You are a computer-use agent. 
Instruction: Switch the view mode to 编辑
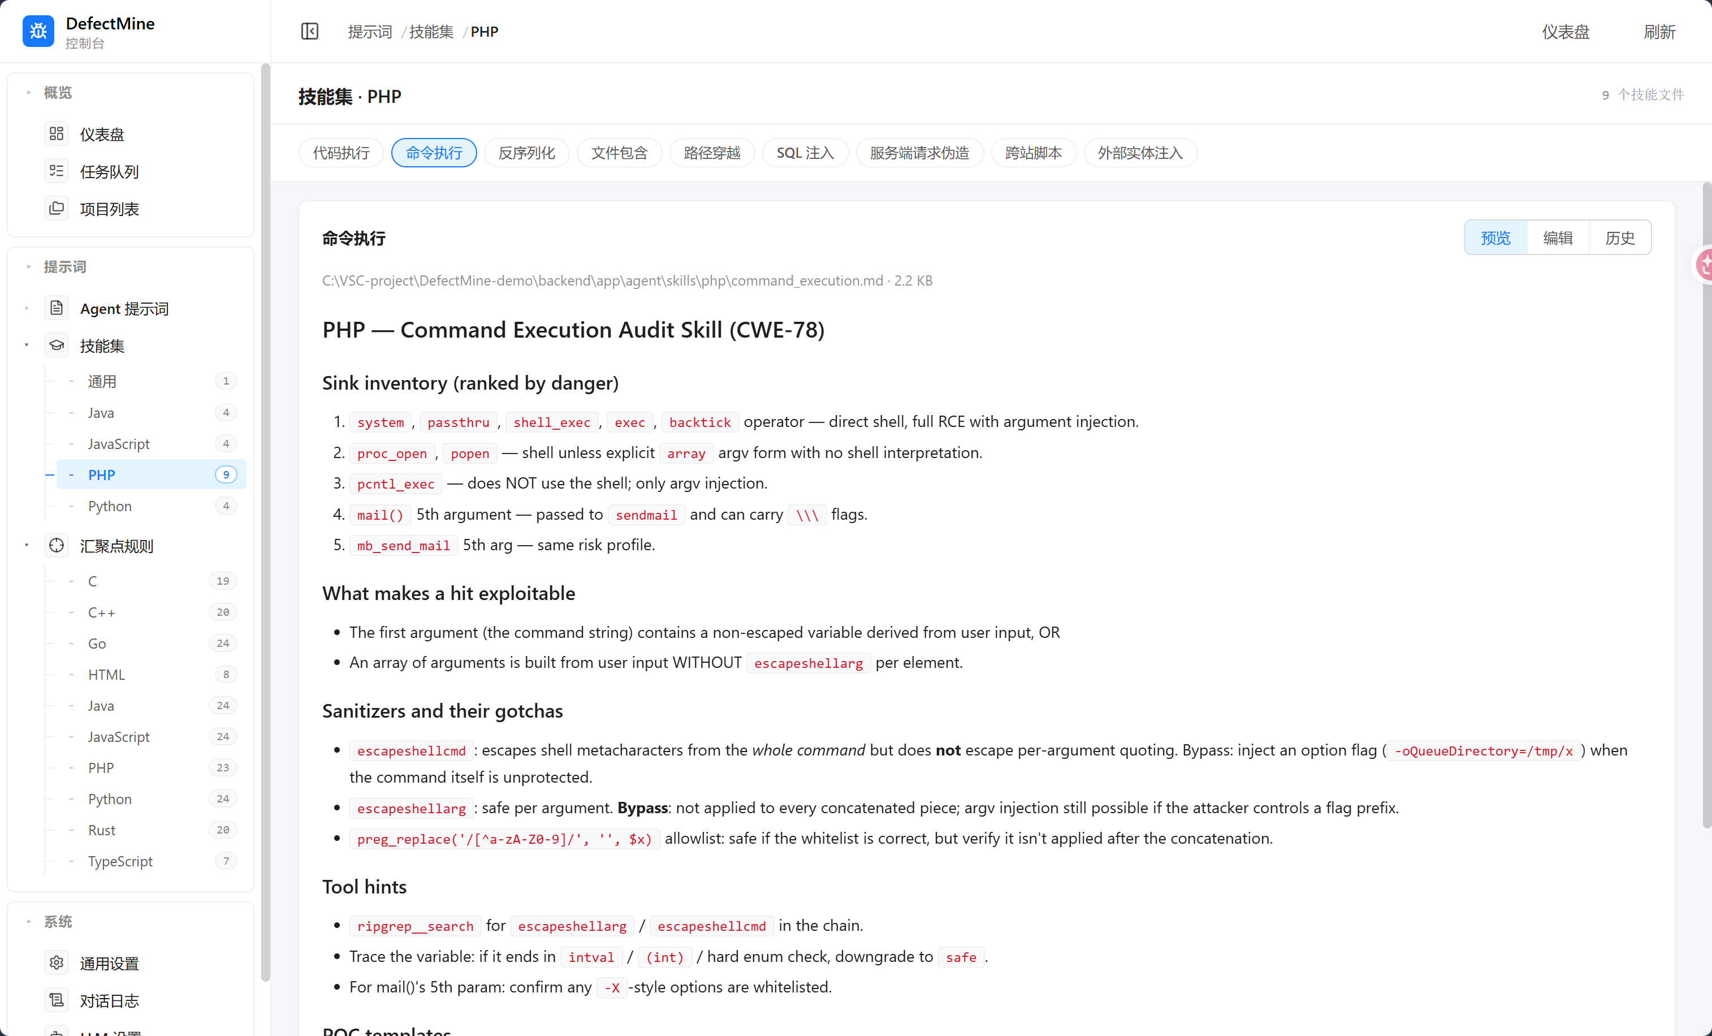(1558, 238)
